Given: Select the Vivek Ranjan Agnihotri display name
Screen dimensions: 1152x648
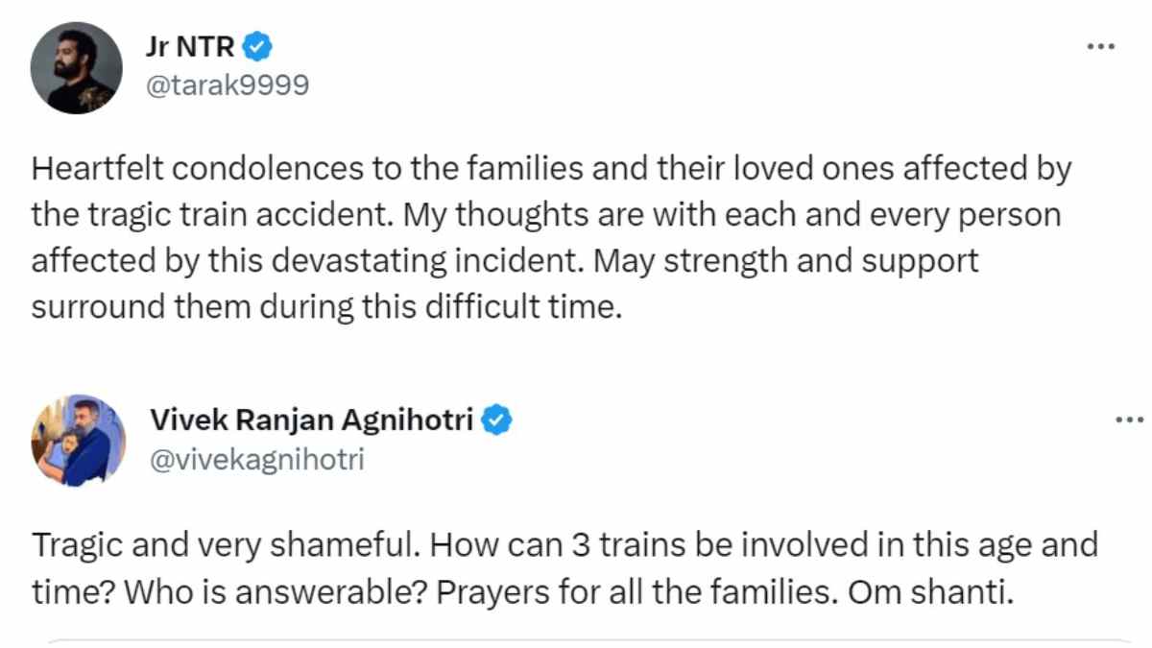Looking at the screenshot, I should [317, 420].
